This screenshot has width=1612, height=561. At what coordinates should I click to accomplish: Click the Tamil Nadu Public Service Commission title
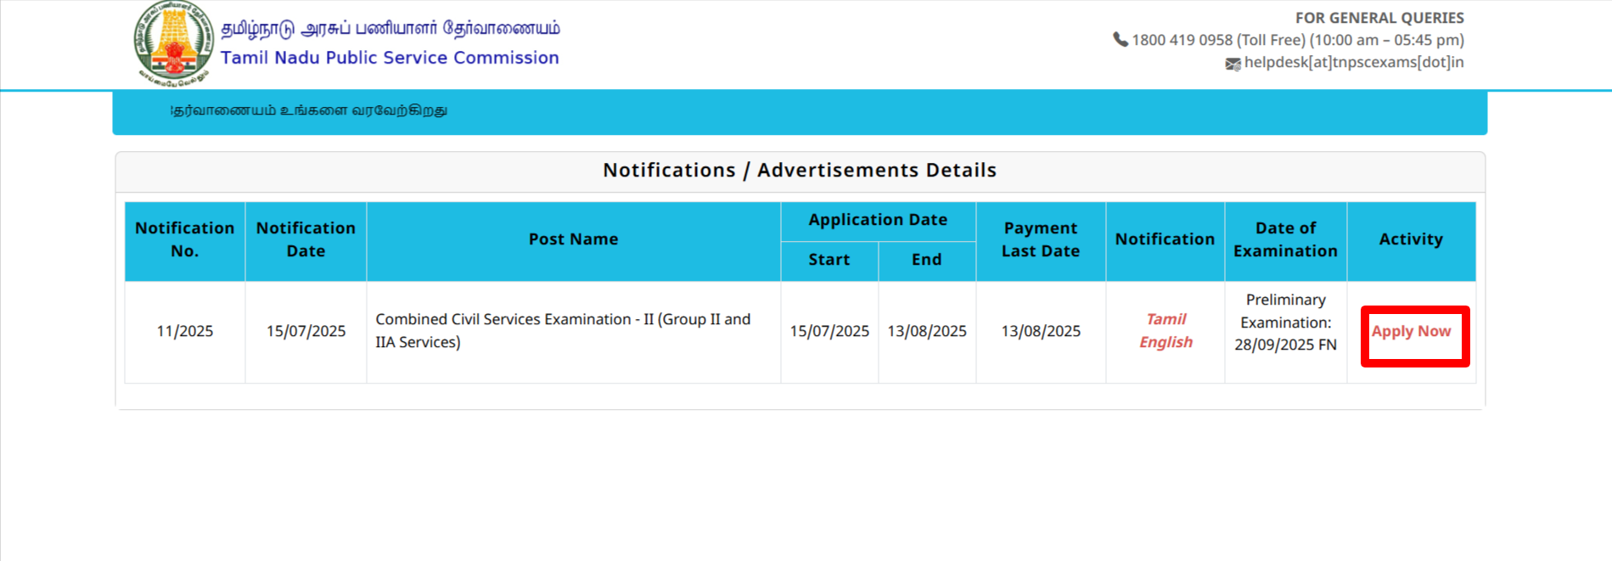390,58
